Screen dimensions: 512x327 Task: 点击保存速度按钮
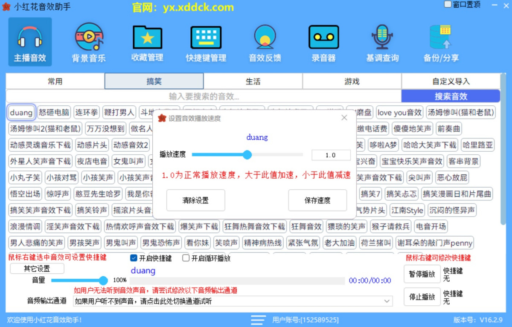[317, 200]
